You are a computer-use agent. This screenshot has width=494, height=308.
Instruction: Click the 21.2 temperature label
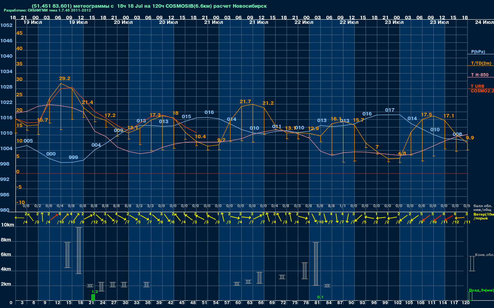pos(268,103)
